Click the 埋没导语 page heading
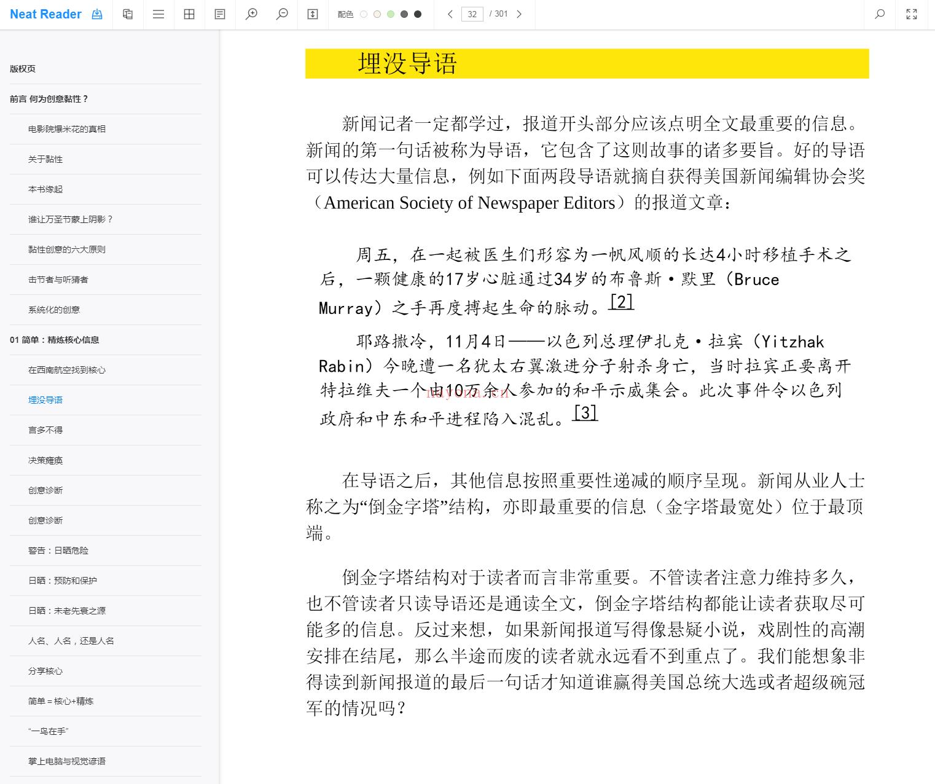This screenshot has width=935, height=784. 408,64
